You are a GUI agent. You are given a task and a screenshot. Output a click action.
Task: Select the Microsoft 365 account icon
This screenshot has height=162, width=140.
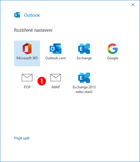[x=27, y=49]
